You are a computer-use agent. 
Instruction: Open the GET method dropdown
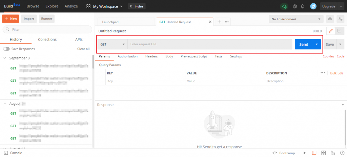pyautogui.click(x=113, y=44)
